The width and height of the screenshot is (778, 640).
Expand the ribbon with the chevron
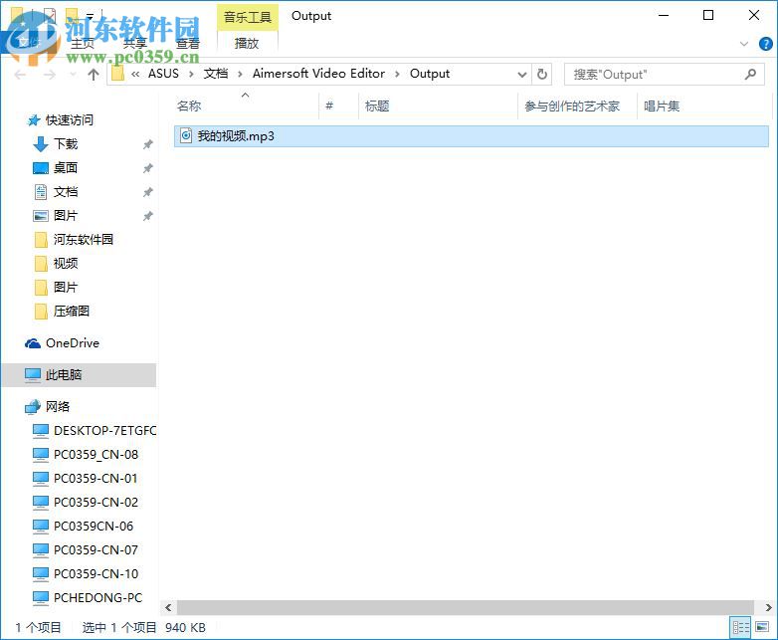(744, 44)
